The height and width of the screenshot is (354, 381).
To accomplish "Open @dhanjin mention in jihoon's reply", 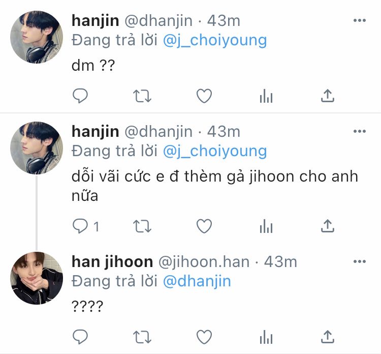I will (x=197, y=281).
